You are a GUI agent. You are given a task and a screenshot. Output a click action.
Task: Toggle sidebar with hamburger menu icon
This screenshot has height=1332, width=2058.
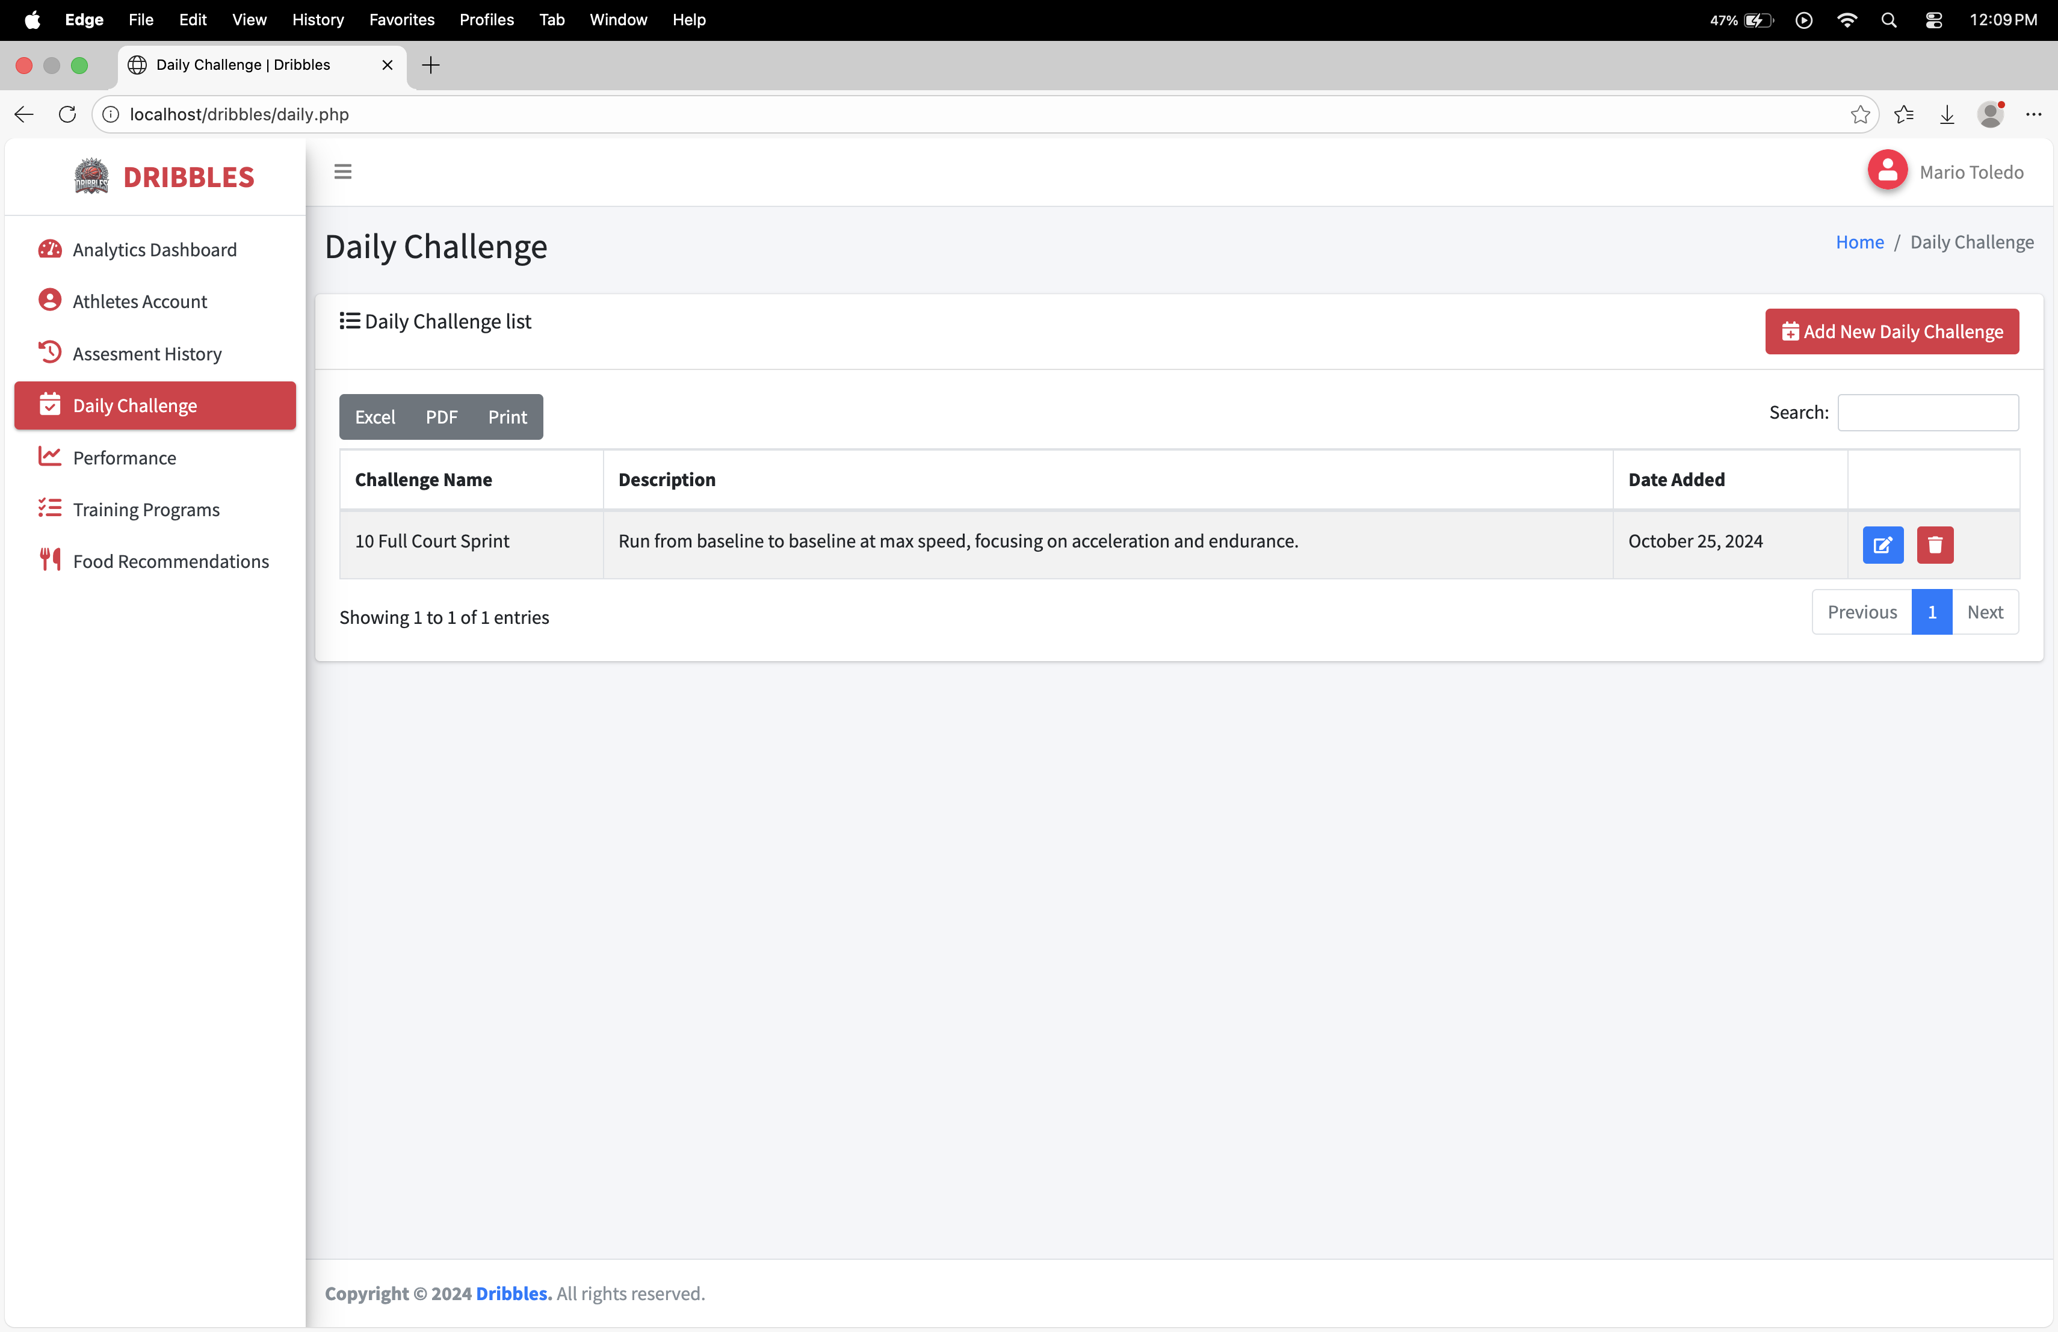(x=342, y=172)
